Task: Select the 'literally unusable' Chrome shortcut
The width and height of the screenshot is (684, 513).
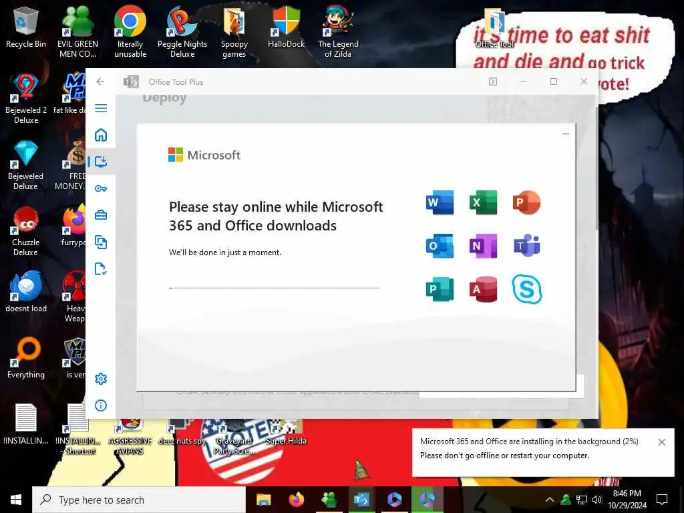Action: coord(130,32)
